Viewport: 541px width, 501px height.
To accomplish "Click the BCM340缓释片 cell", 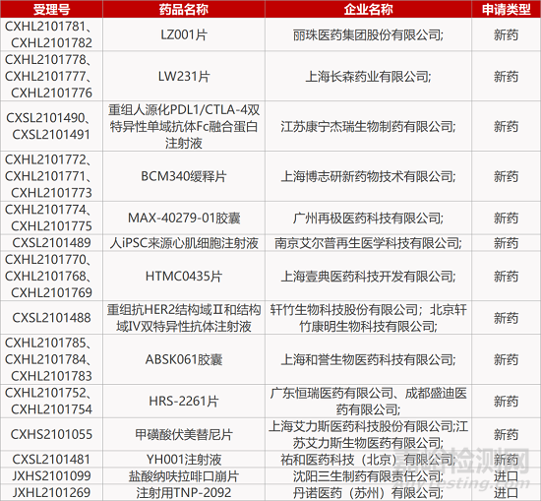I will pyautogui.click(x=184, y=176).
